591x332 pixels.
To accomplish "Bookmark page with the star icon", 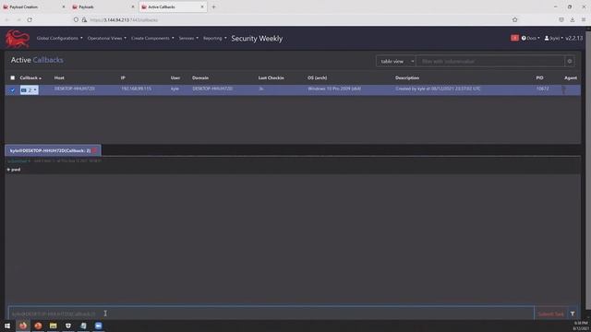I will (x=515, y=19).
